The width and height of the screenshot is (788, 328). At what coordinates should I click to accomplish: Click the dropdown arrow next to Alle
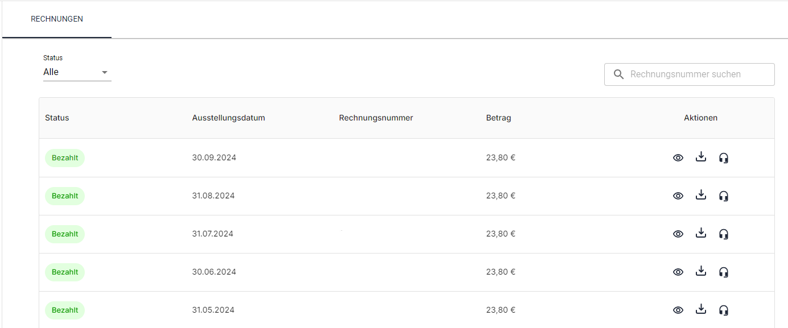tap(104, 72)
